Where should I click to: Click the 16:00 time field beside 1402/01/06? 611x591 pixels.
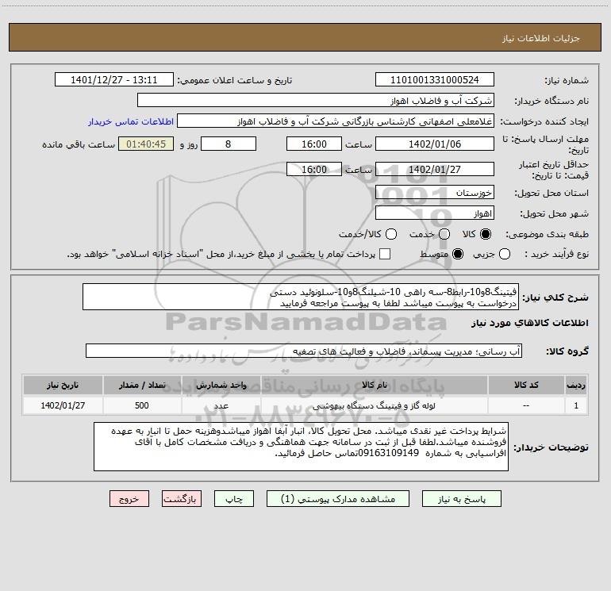(x=314, y=144)
